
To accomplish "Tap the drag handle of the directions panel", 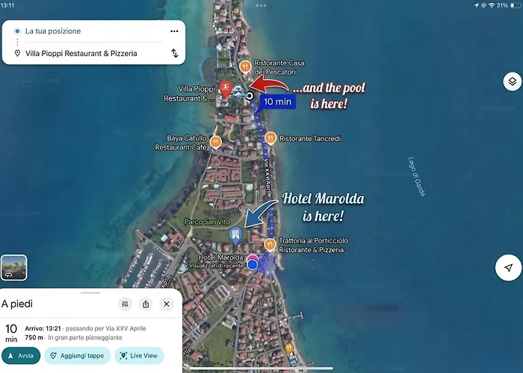I will 90,292.
